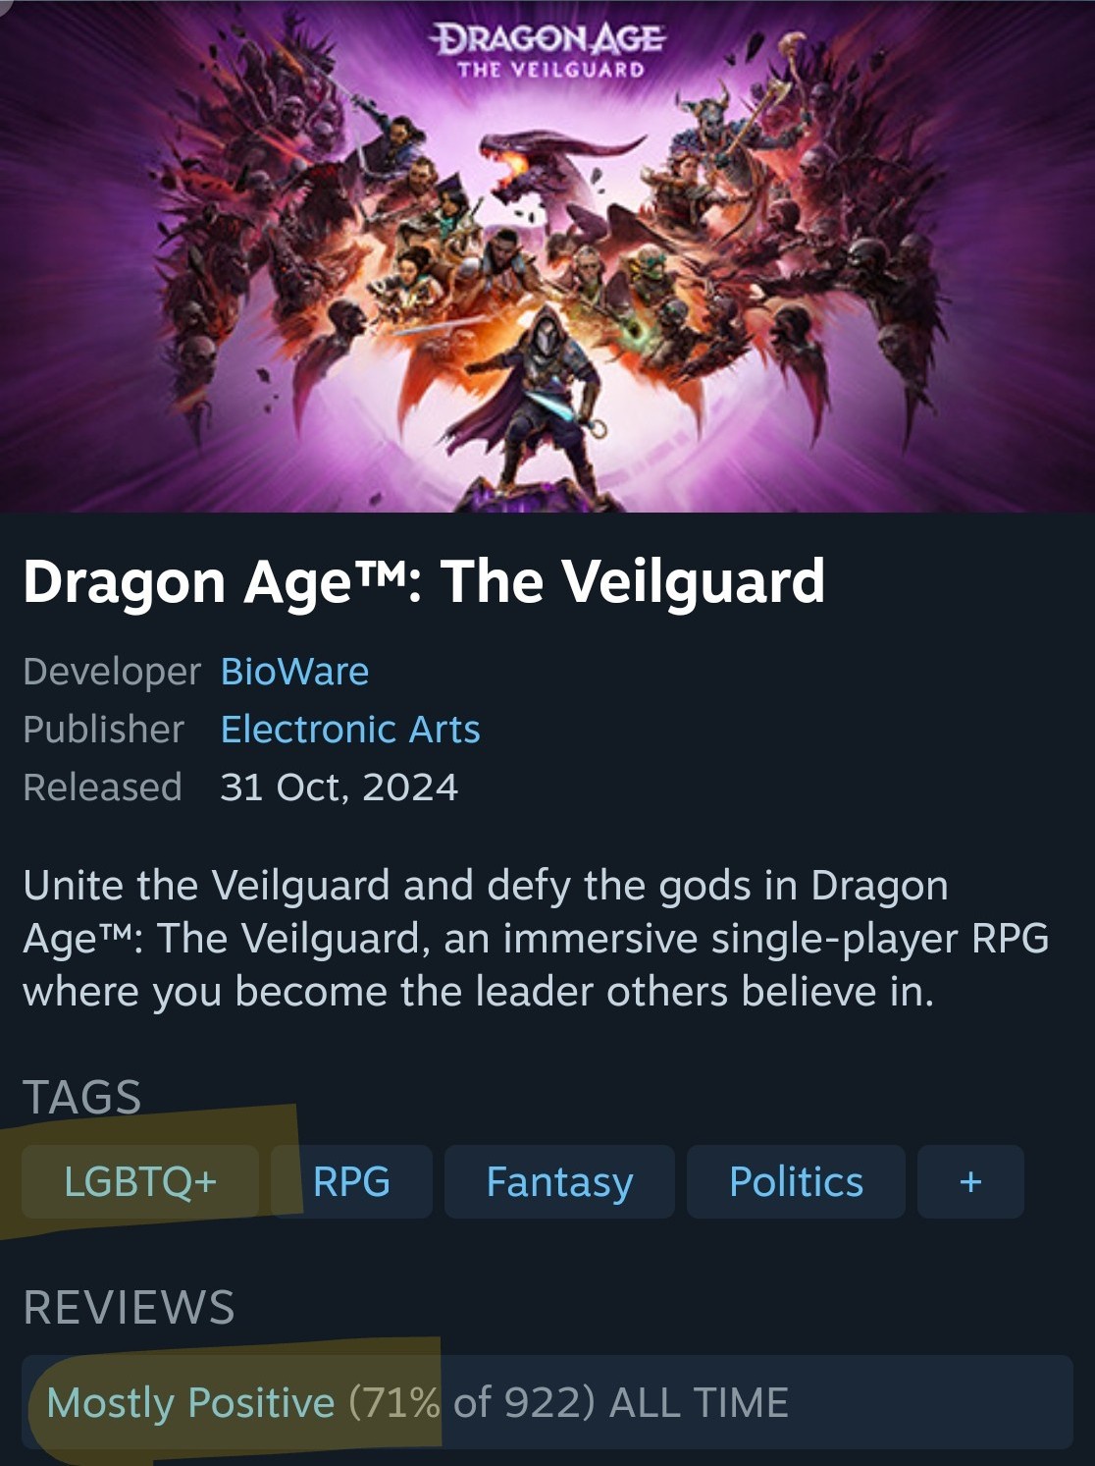Choose the Fantasy tag

(559, 1181)
